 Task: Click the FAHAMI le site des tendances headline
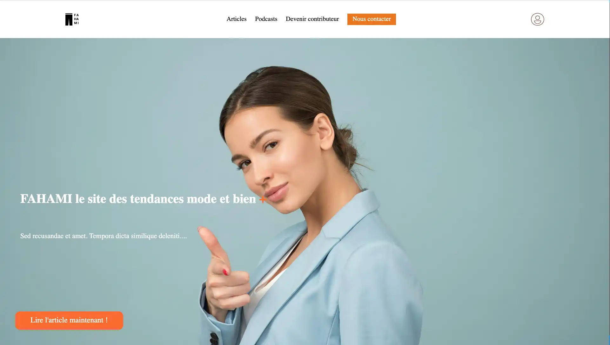138,199
